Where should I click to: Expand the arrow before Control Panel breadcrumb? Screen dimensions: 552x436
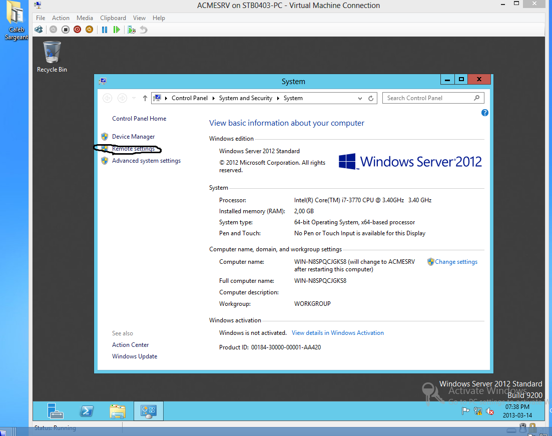[x=166, y=98]
